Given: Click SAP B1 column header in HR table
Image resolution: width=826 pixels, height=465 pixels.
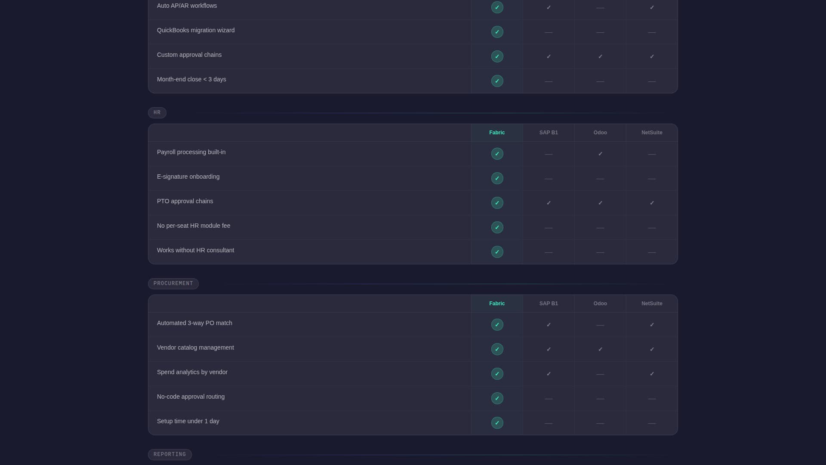Looking at the screenshot, I should point(549,133).
